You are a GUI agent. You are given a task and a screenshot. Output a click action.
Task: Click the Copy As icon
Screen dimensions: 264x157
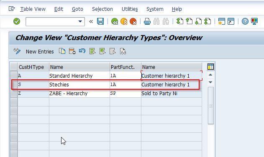[x=62, y=51]
